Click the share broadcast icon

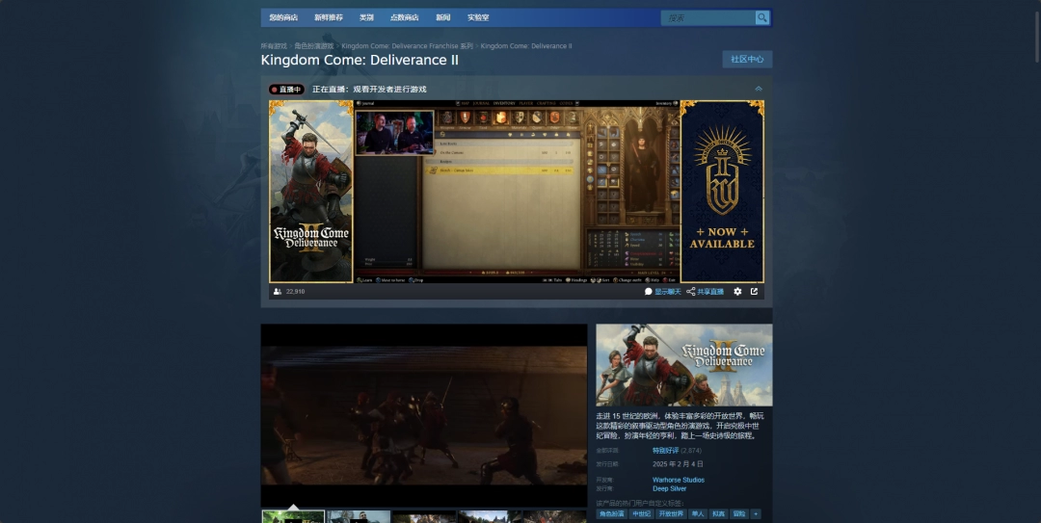691,291
